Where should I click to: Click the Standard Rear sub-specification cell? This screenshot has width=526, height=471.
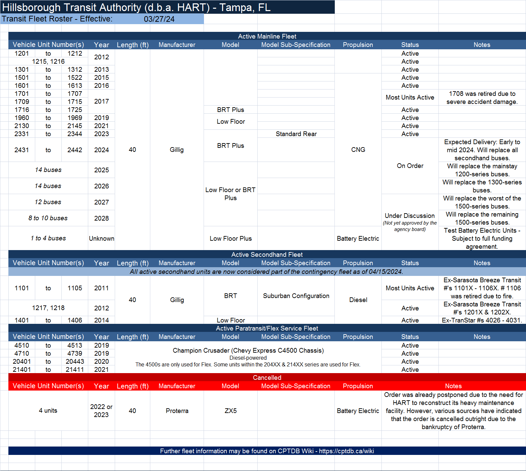click(x=296, y=134)
